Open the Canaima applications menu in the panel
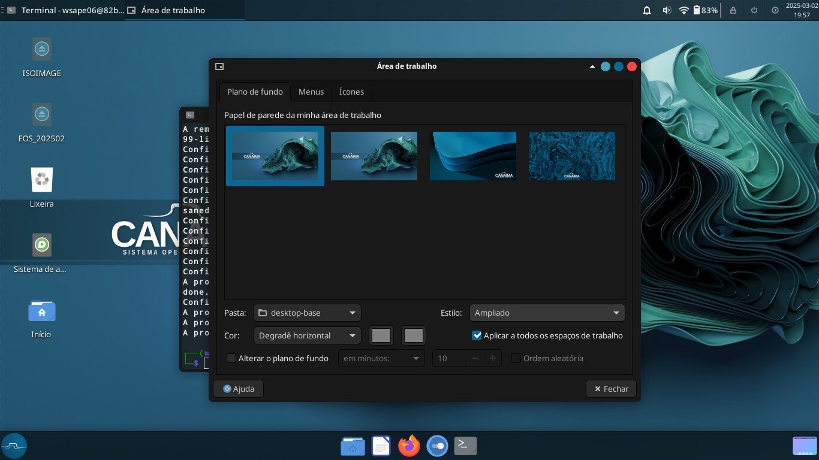 point(14,446)
